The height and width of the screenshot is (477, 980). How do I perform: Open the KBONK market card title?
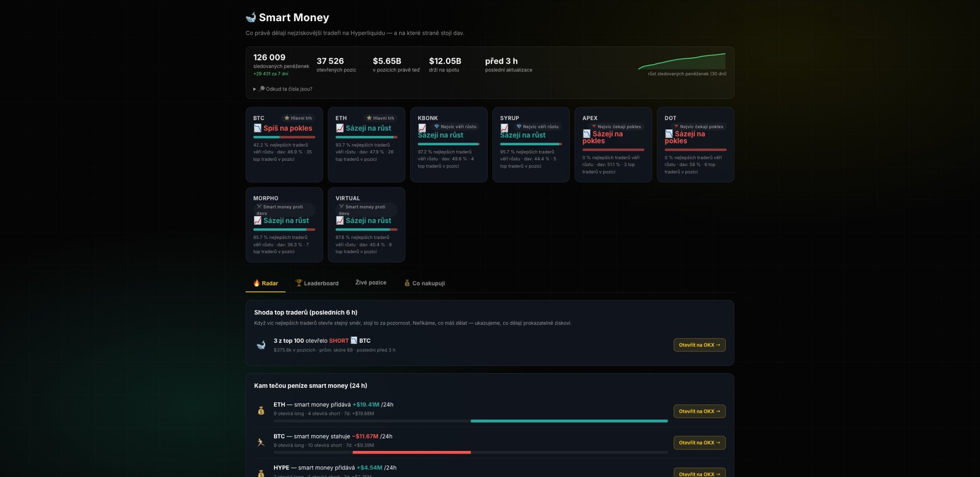pos(427,118)
